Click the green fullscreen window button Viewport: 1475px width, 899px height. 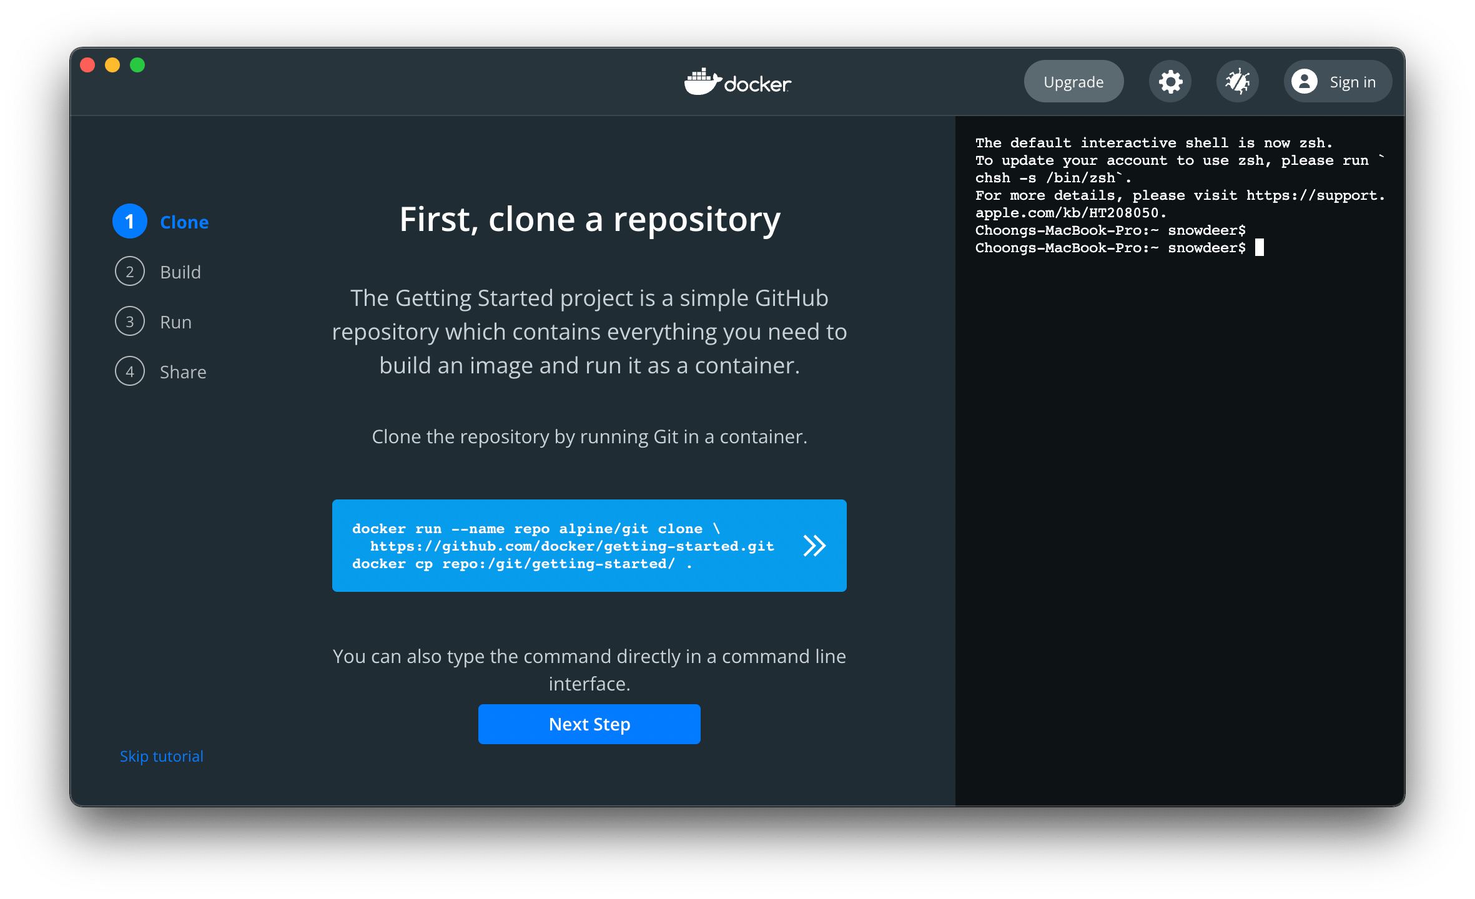click(137, 65)
